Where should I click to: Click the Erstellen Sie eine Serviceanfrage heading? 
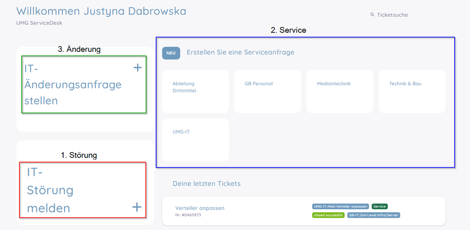pyautogui.click(x=240, y=52)
